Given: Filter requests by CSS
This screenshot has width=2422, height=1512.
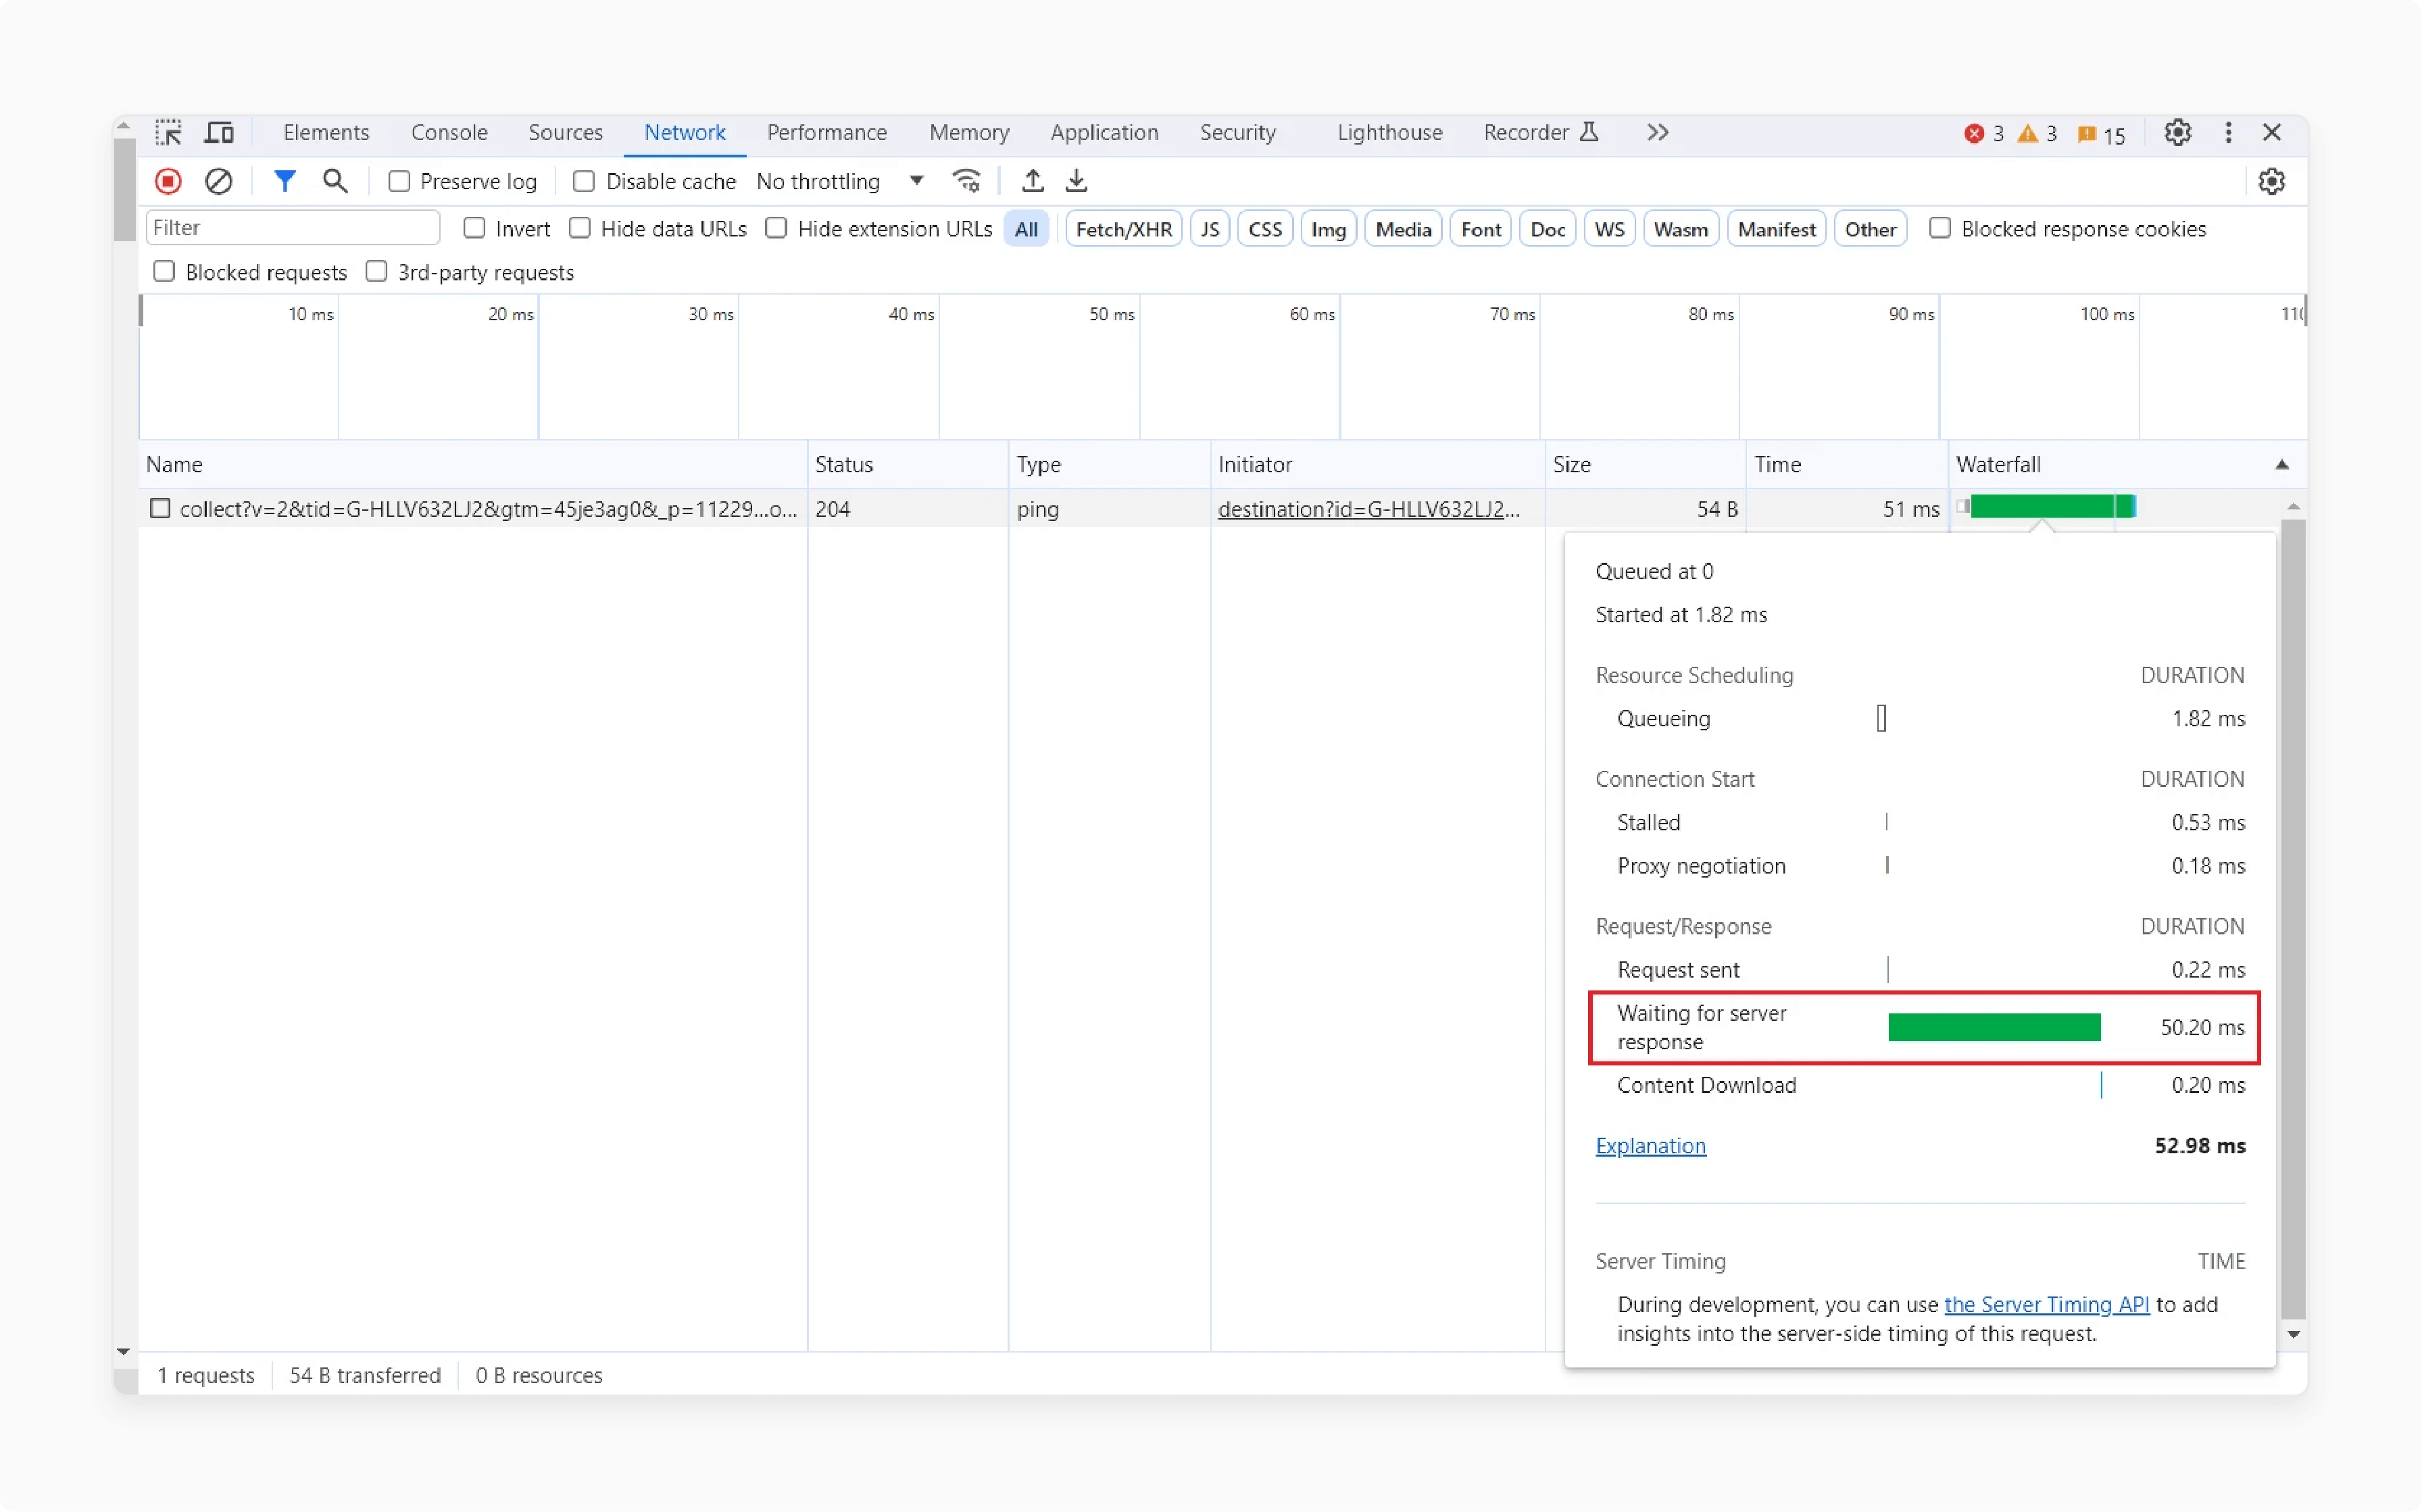Looking at the screenshot, I should [x=1265, y=229].
